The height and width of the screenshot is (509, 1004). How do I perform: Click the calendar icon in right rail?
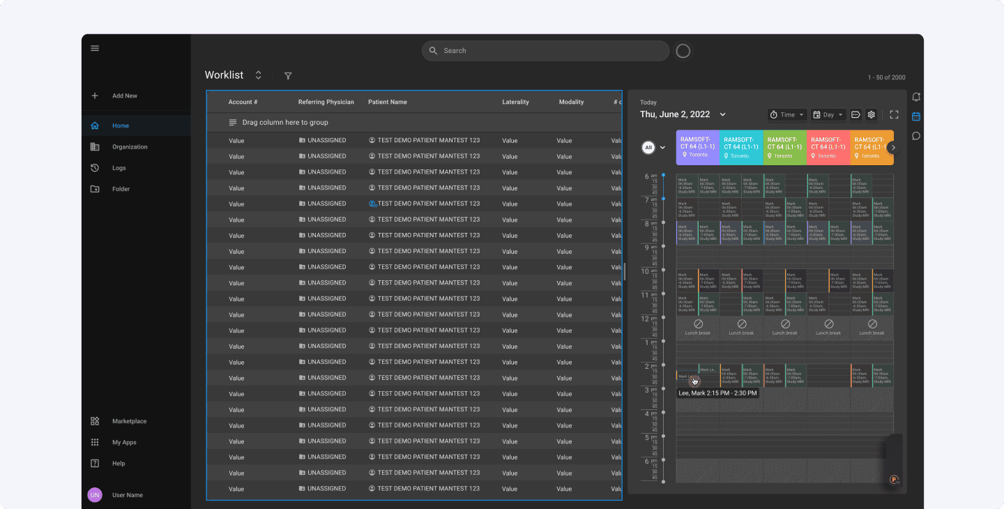pos(916,116)
